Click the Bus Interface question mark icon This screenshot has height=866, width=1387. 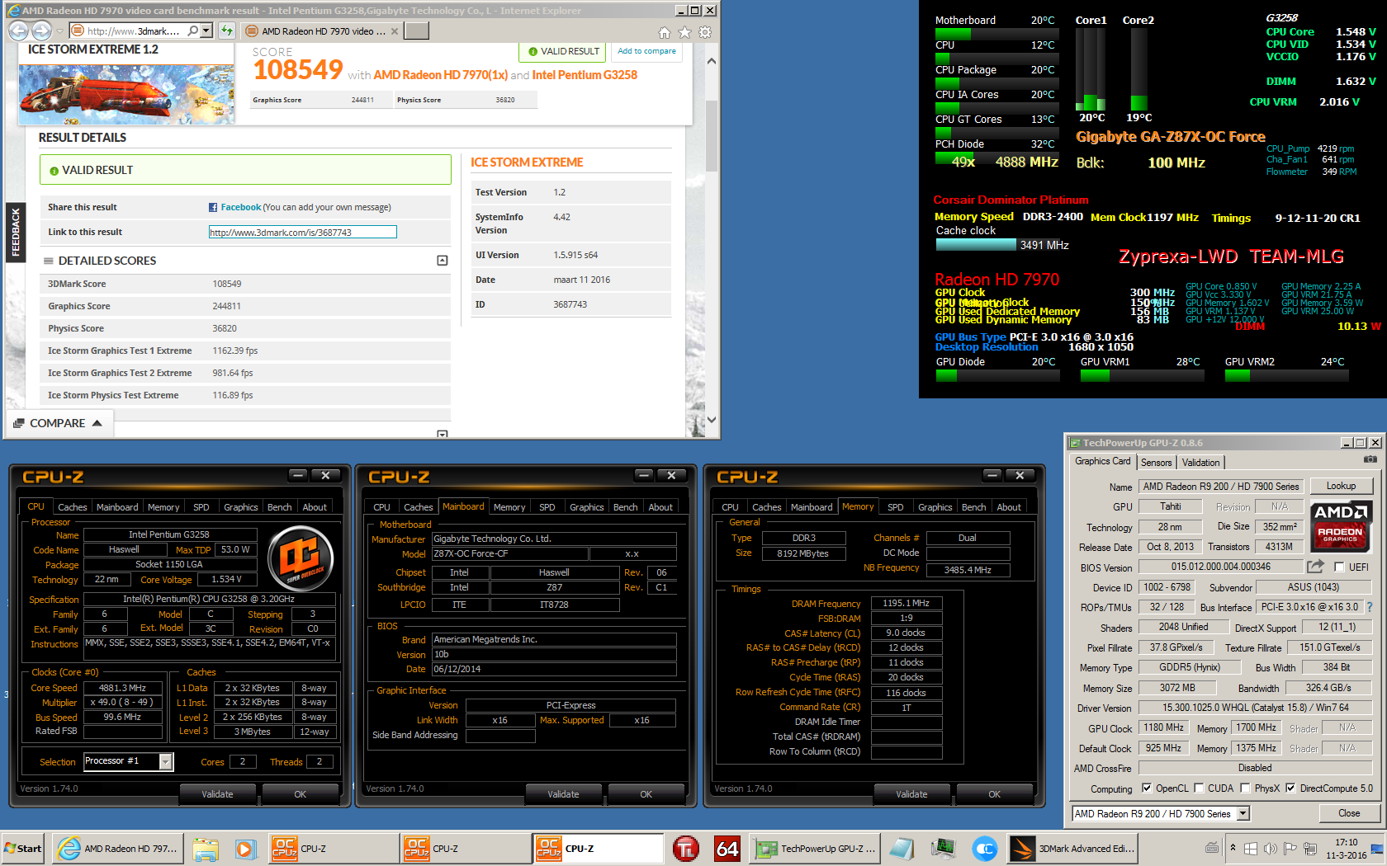pos(1370,606)
